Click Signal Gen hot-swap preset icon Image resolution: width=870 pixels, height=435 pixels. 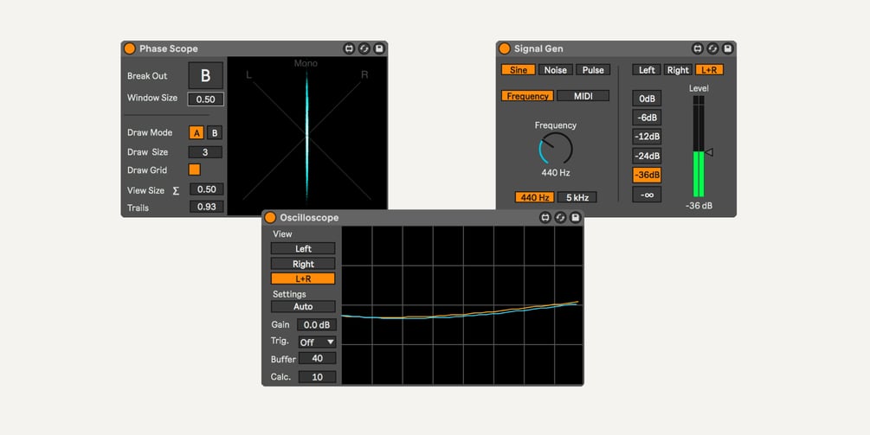pos(713,48)
